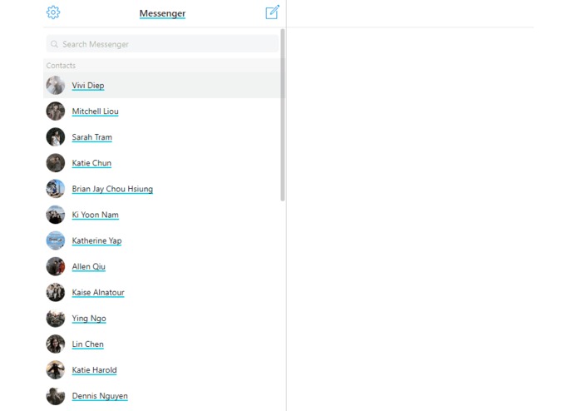
Task: Open Vivi Diep's avatar
Action: [55, 85]
